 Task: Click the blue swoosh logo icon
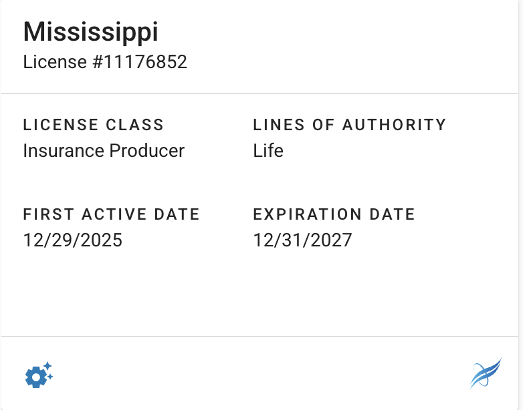486,373
